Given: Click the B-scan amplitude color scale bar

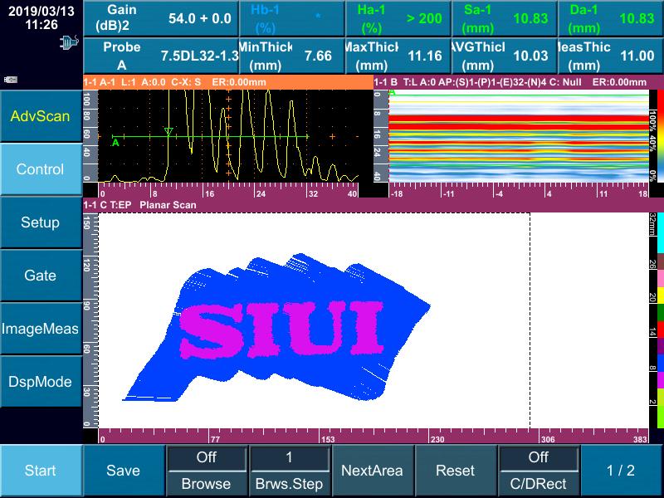Looking at the screenshot, I should pyautogui.click(x=660, y=135).
